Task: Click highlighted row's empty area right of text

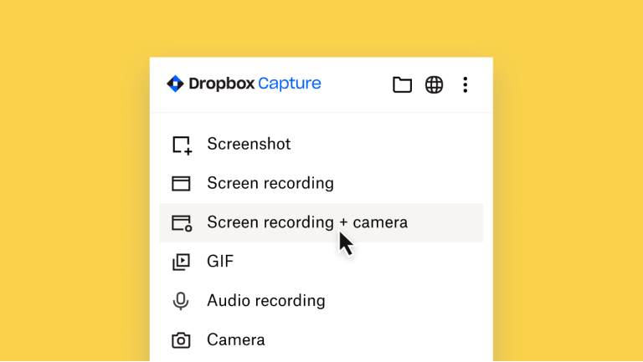Action: coord(448,222)
